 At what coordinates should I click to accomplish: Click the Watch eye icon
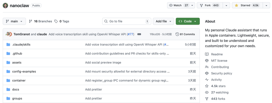pyautogui.click(x=171, y=5)
